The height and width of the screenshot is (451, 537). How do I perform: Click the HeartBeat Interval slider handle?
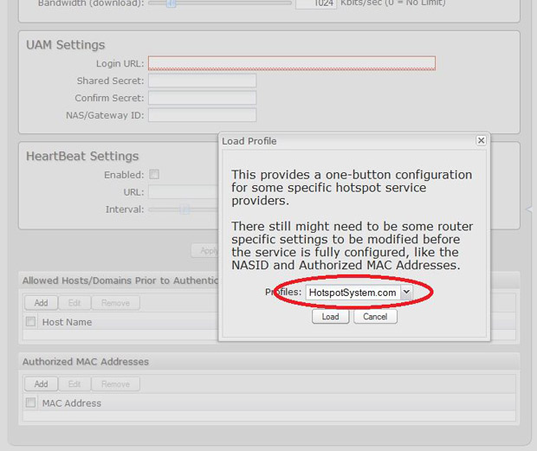(184, 209)
